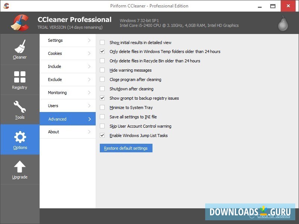Check Hide warning messages
Screen dimensions: 299x224
(102, 70)
